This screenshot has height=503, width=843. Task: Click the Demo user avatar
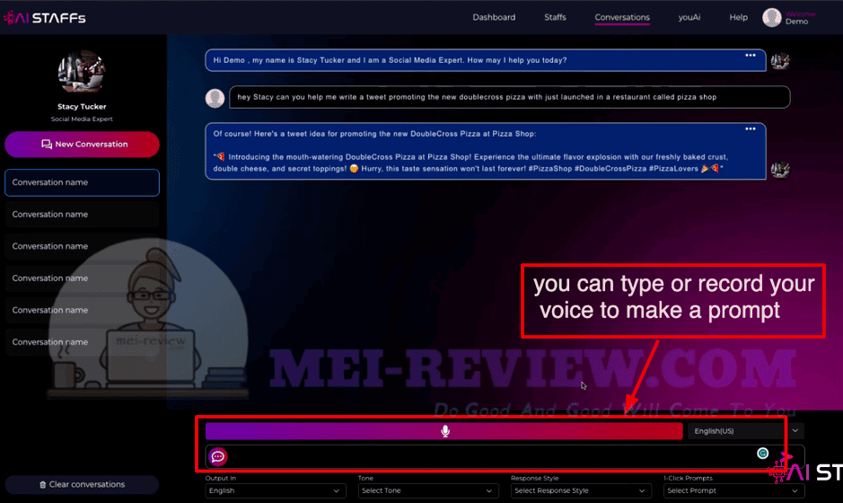click(x=771, y=18)
